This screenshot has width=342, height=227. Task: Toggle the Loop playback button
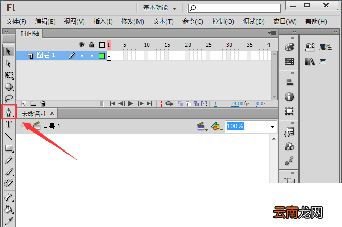click(x=169, y=104)
